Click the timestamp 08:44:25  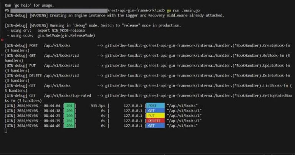point(52,116)
